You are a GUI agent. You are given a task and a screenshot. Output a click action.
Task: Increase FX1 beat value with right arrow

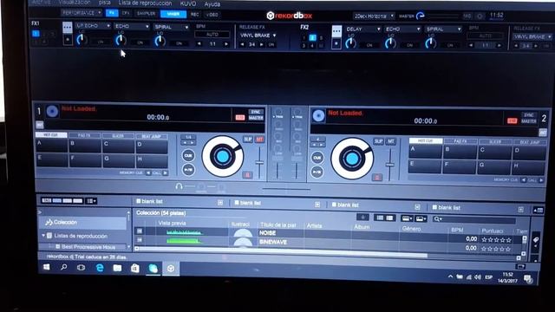tap(226, 44)
